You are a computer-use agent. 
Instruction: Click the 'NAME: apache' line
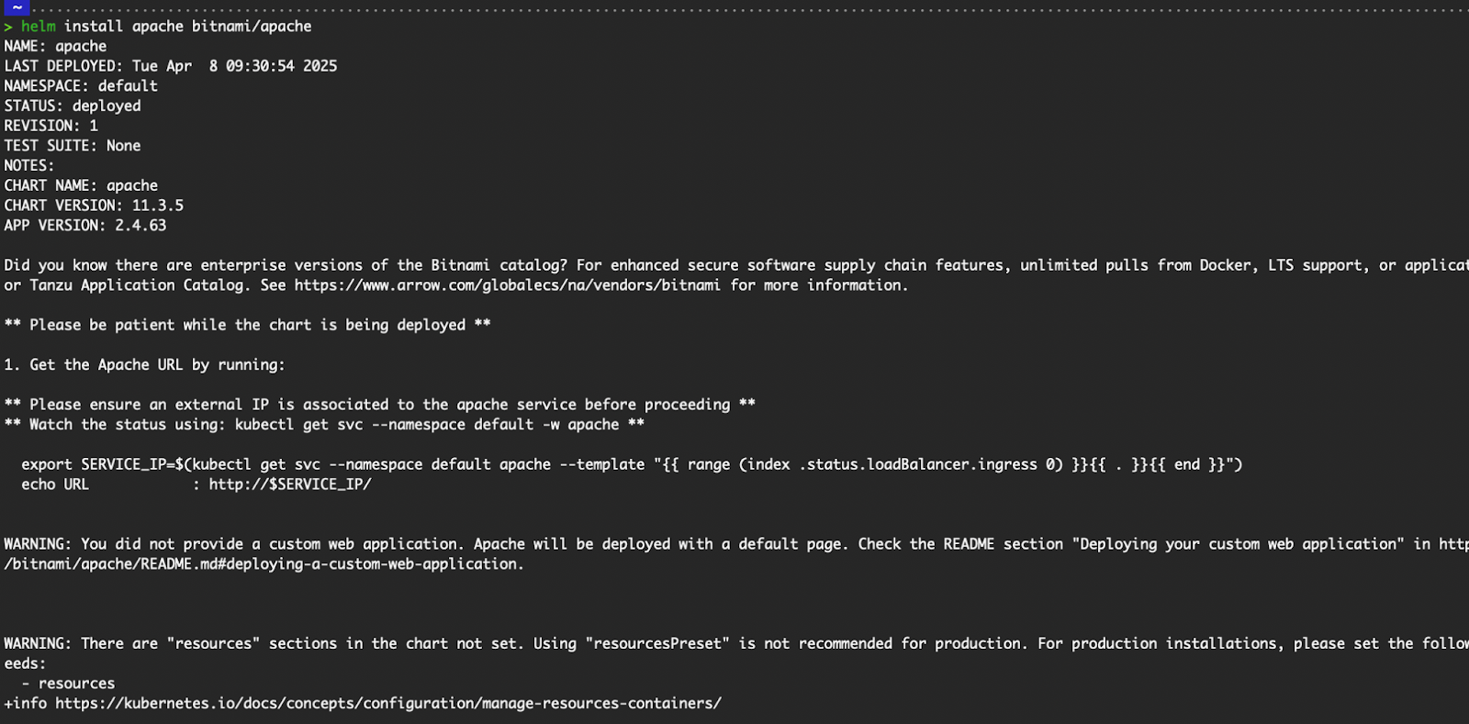coord(55,46)
